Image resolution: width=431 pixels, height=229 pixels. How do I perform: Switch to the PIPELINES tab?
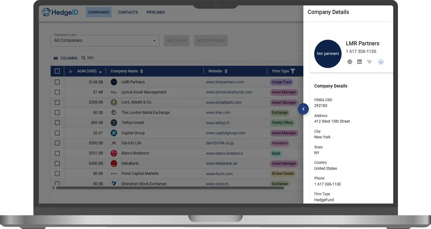coord(156,12)
